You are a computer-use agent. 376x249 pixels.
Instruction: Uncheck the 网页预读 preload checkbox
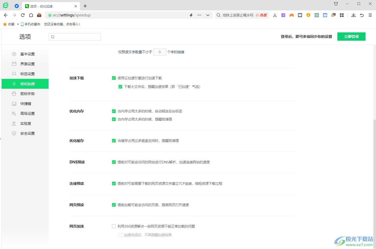pos(114,205)
